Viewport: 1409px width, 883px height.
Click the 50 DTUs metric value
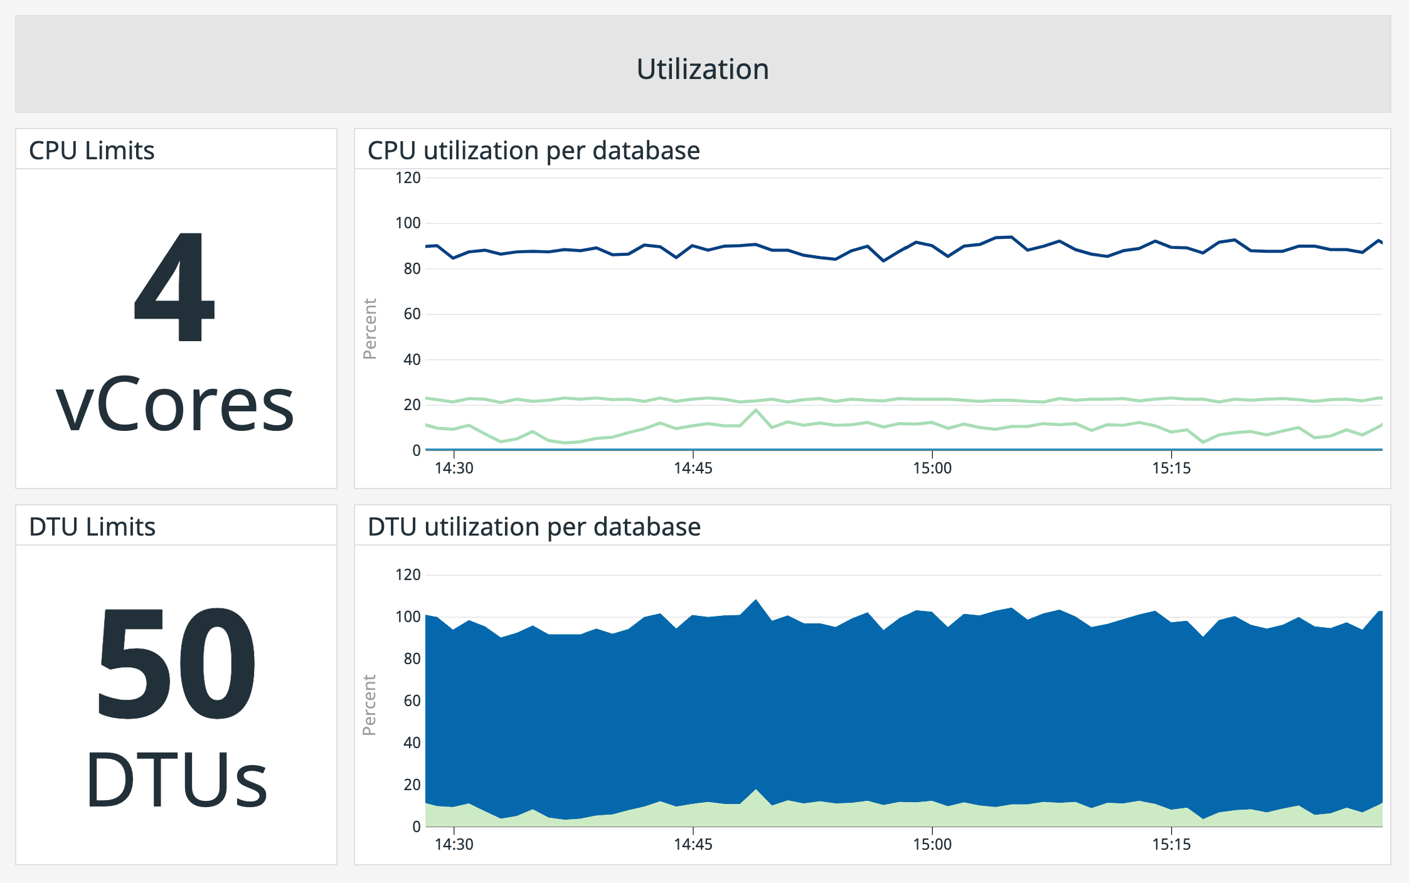tap(177, 696)
